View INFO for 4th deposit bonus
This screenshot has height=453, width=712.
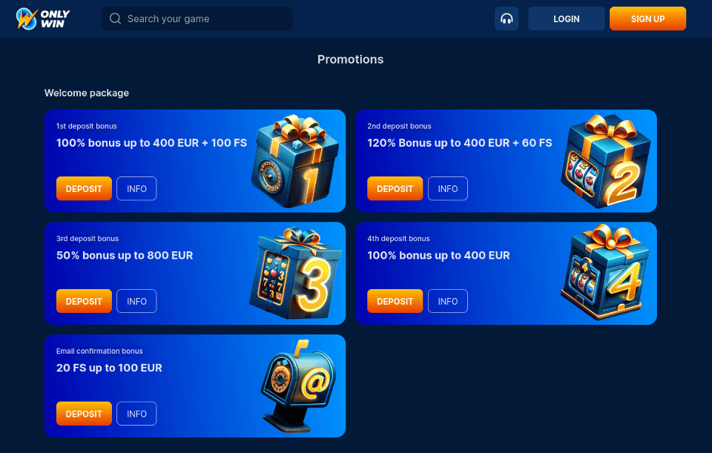click(x=448, y=301)
